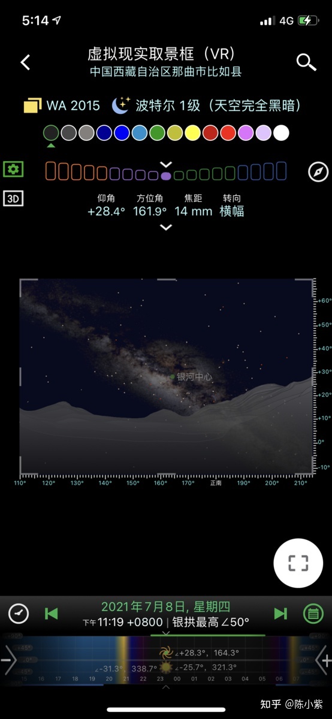Open green settings gear icon

13,169
